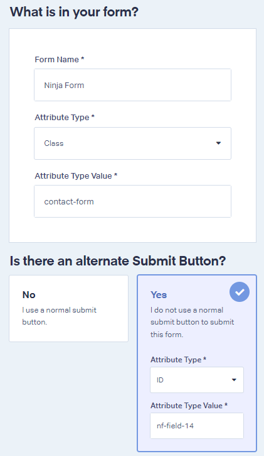Viewport: 264px width, 456px height.
Task: Click the Form Name label
Action: click(60, 59)
